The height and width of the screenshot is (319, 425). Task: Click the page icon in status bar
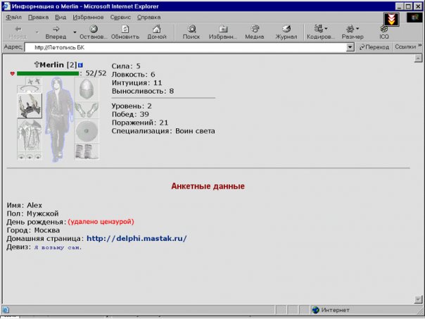pyautogui.click(x=6, y=310)
